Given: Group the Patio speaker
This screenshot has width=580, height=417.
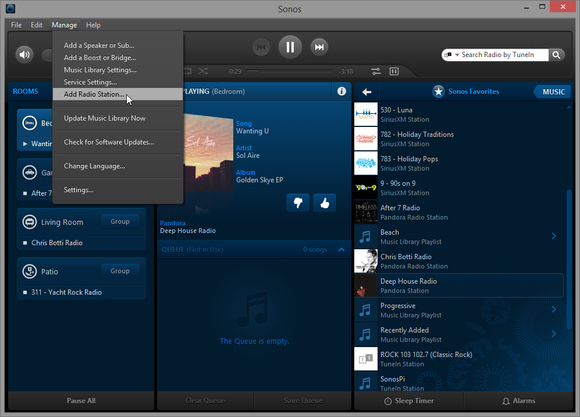Looking at the screenshot, I should (120, 271).
